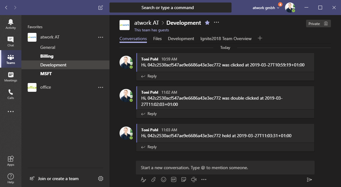Open Chat from the left rail
Viewport: 341px width, 187px height.
[11, 41]
